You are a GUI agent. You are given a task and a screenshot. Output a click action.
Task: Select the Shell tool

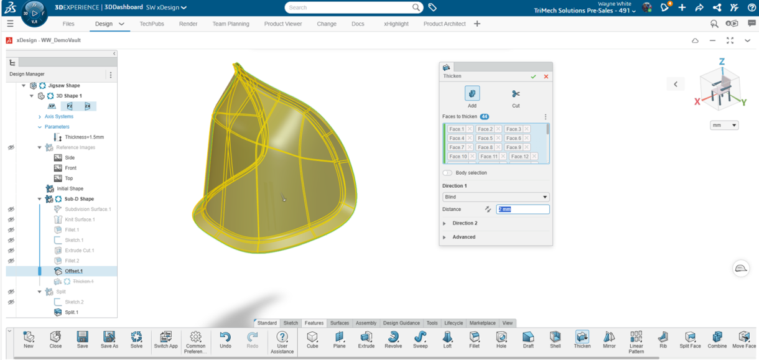555,340
